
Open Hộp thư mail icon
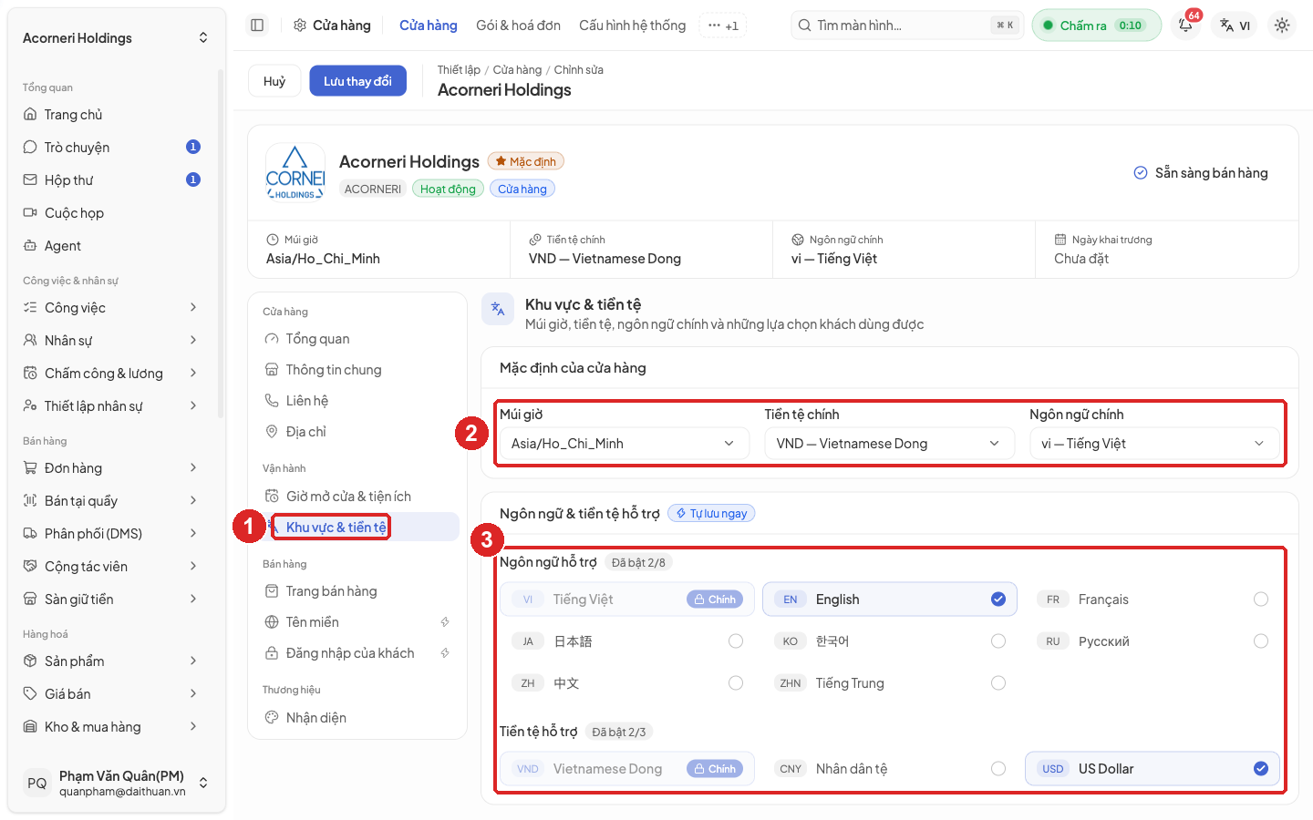(30, 180)
